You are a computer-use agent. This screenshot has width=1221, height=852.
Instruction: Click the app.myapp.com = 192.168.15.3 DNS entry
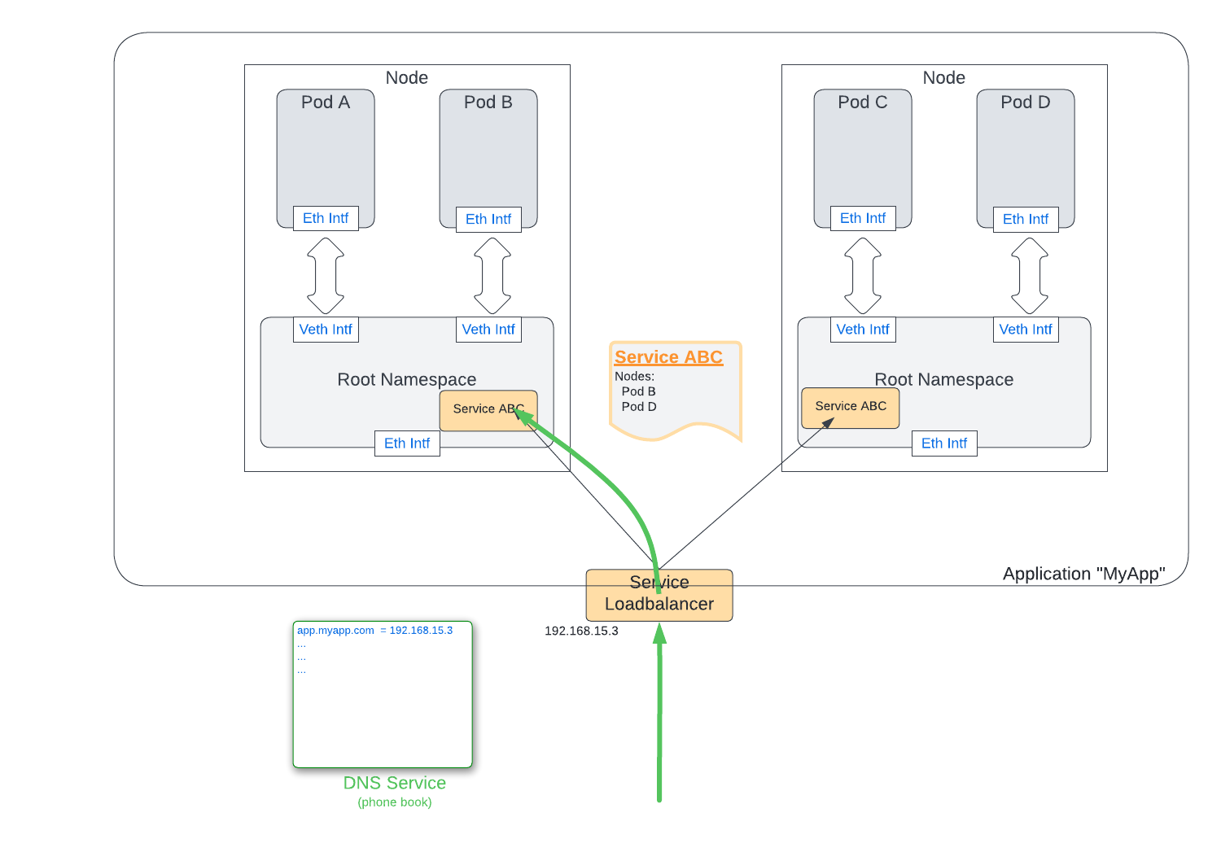coord(374,631)
